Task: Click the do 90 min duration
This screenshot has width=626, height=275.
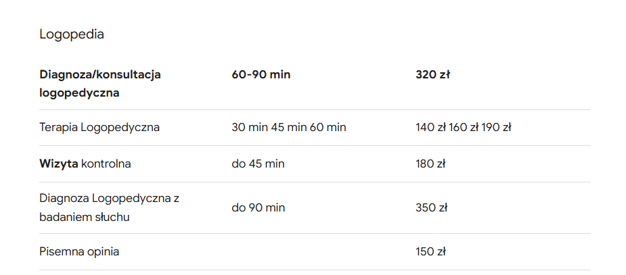Action: (259, 207)
